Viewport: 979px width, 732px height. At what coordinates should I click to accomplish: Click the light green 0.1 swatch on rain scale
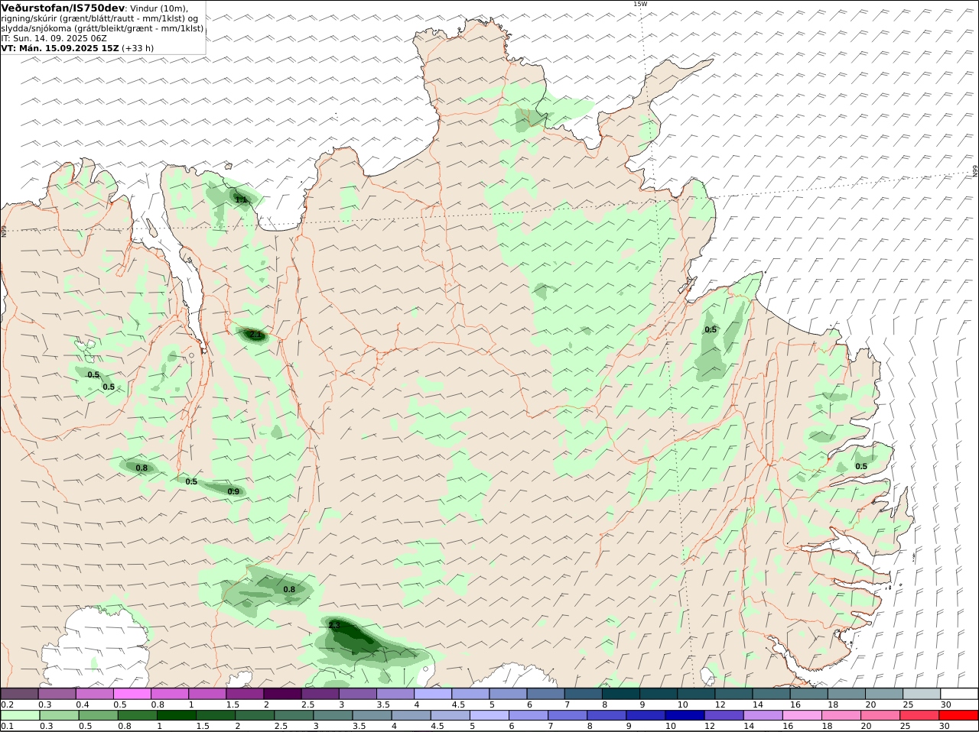20,716
